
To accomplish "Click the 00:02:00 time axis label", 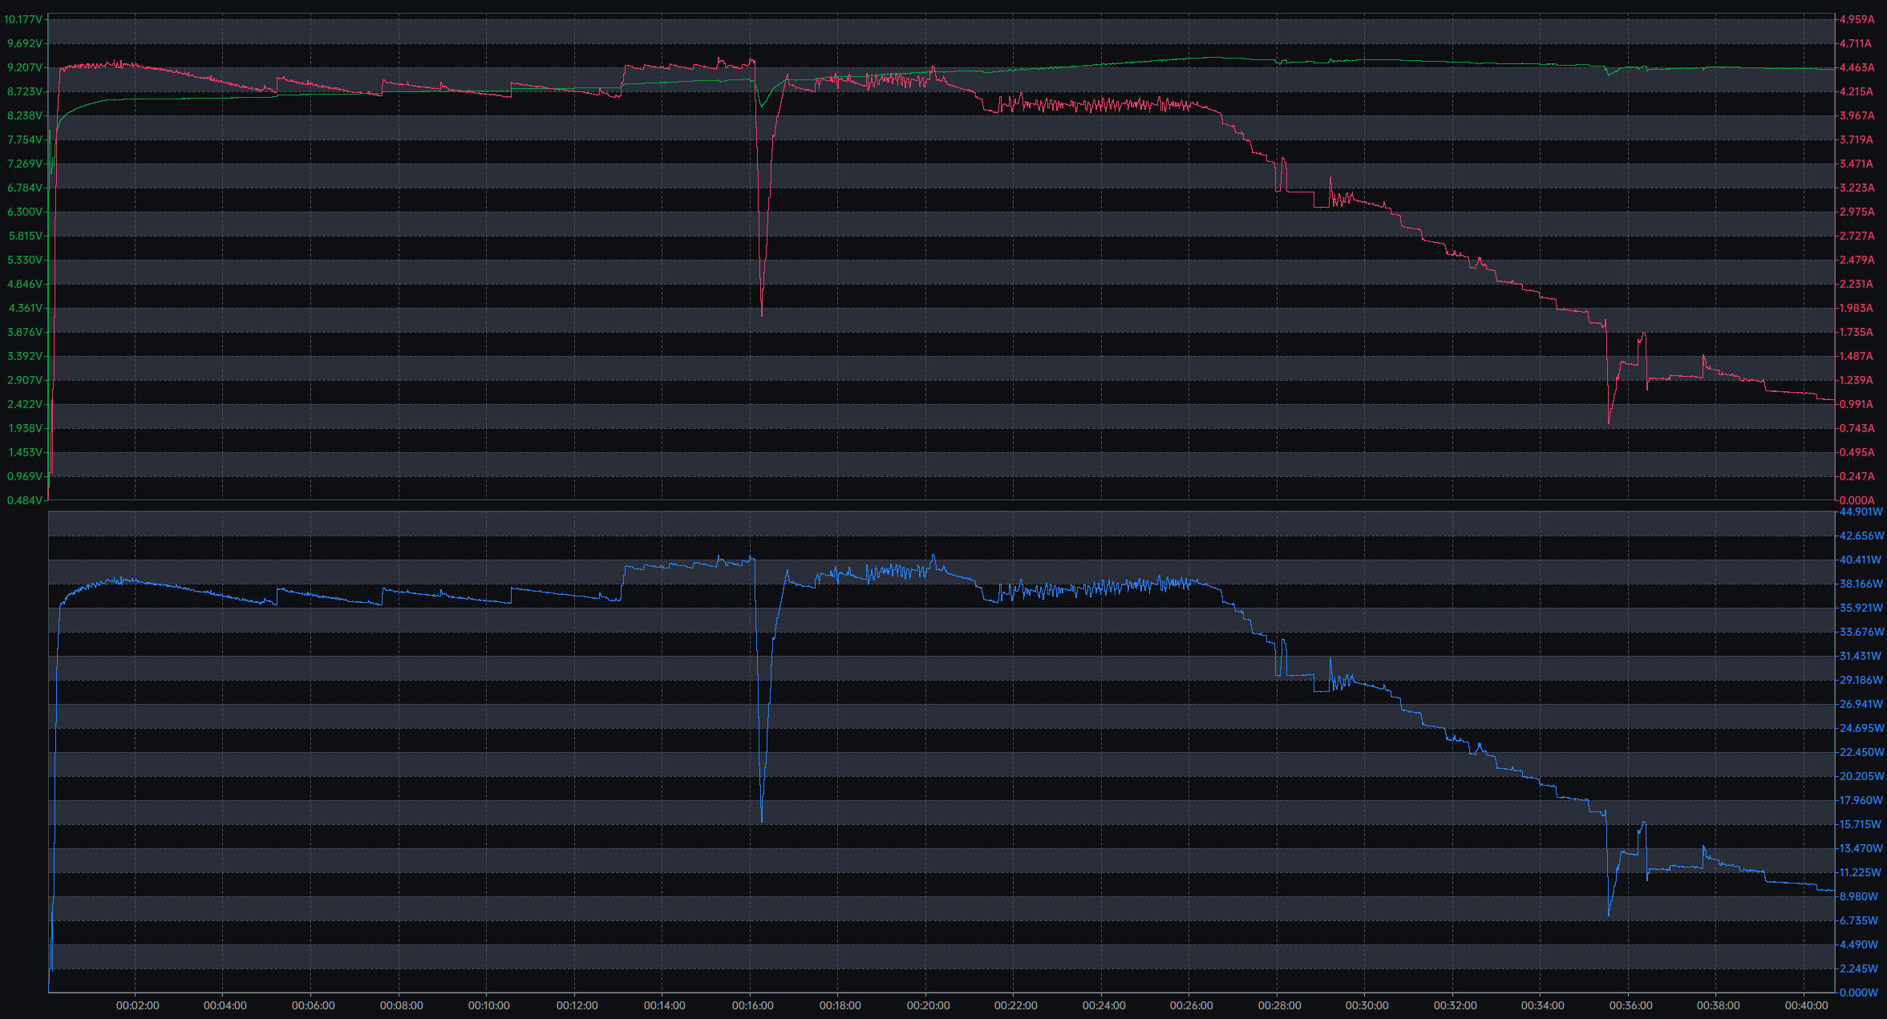I will [x=137, y=1005].
